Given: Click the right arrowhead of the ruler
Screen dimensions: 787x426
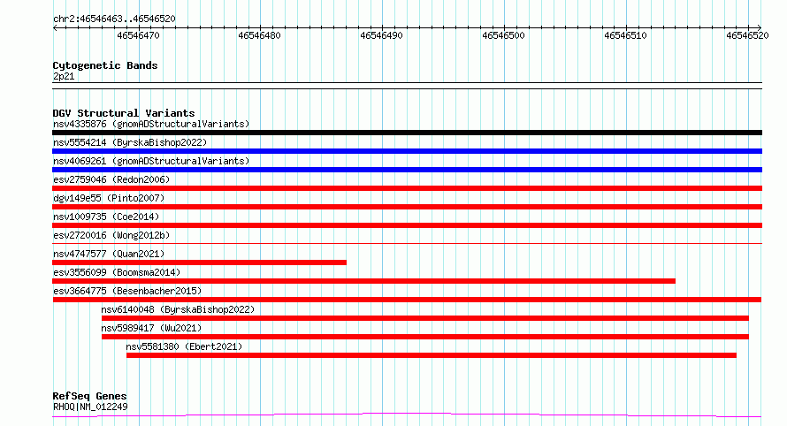Looking at the screenshot, I should pyautogui.click(x=760, y=28).
